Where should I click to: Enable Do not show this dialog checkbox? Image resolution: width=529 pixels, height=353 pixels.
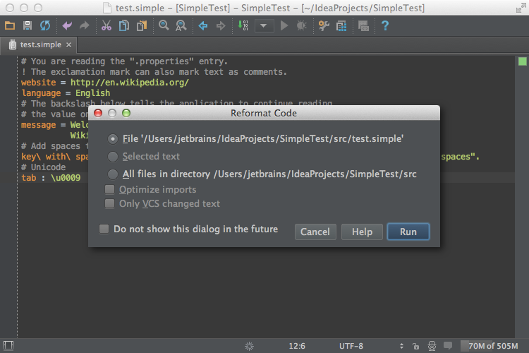(x=104, y=229)
